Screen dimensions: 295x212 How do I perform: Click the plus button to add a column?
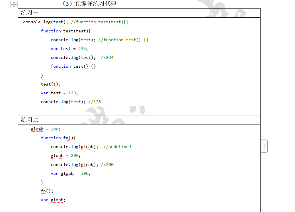(264, 146)
